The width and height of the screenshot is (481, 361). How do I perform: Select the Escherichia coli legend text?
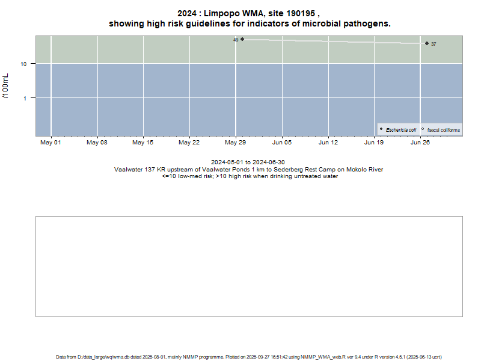(x=401, y=130)
